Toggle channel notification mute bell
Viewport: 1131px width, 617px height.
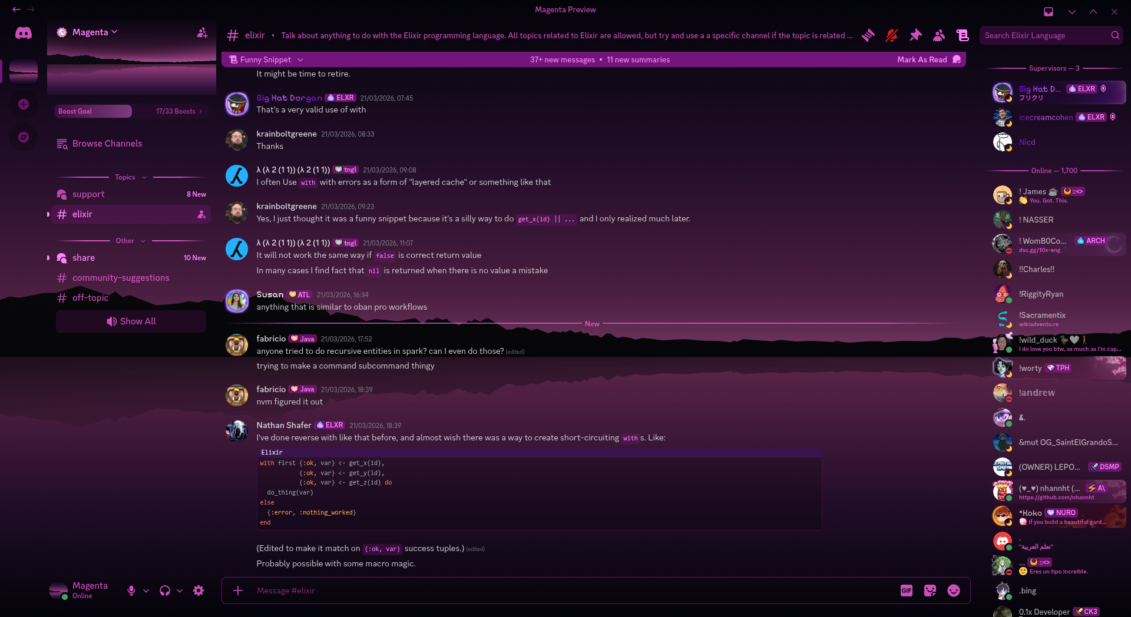[892, 35]
